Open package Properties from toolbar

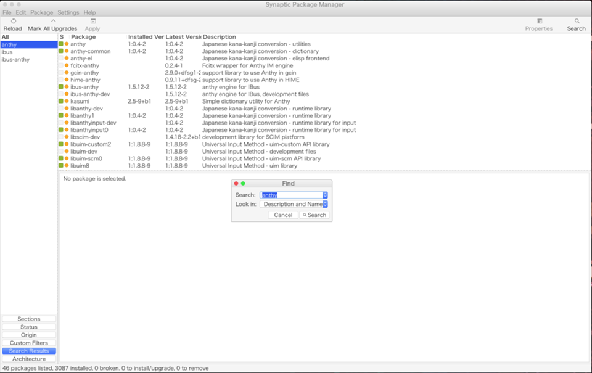(539, 21)
